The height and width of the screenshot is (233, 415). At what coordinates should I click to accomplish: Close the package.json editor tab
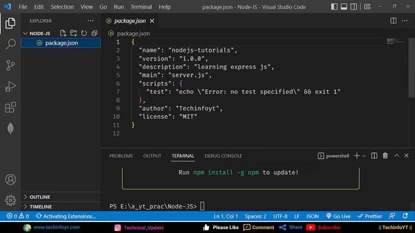152,21
